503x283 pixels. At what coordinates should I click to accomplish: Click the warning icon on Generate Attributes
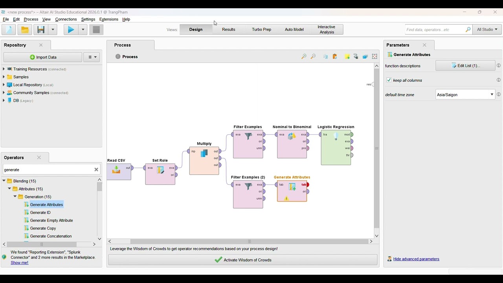(286, 199)
